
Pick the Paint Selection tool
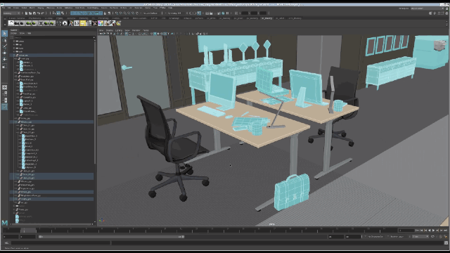click(4, 47)
